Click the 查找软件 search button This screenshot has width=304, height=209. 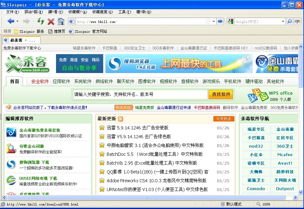(221, 94)
